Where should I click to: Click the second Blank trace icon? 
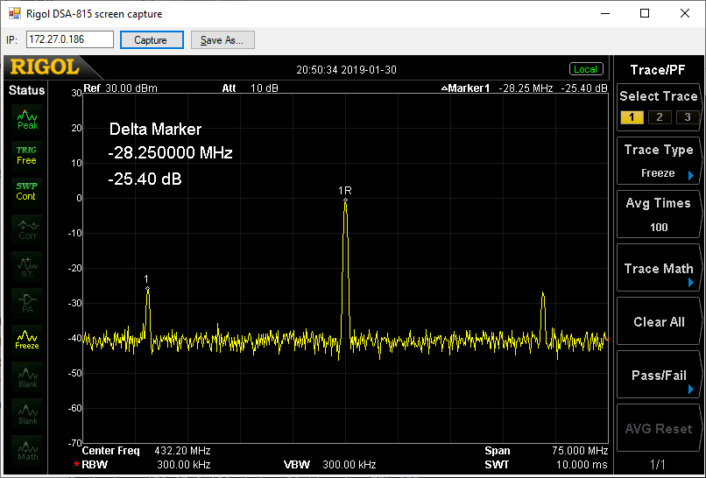pyautogui.click(x=27, y=413)
